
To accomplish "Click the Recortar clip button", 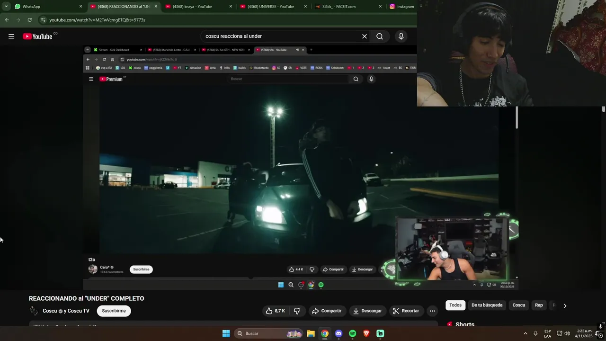I will click(406, 311).
